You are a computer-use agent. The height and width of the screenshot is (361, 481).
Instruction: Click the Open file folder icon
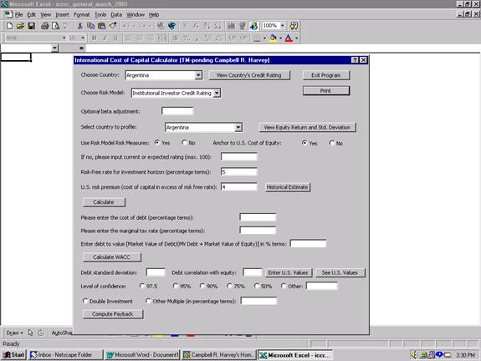[20, 26]
